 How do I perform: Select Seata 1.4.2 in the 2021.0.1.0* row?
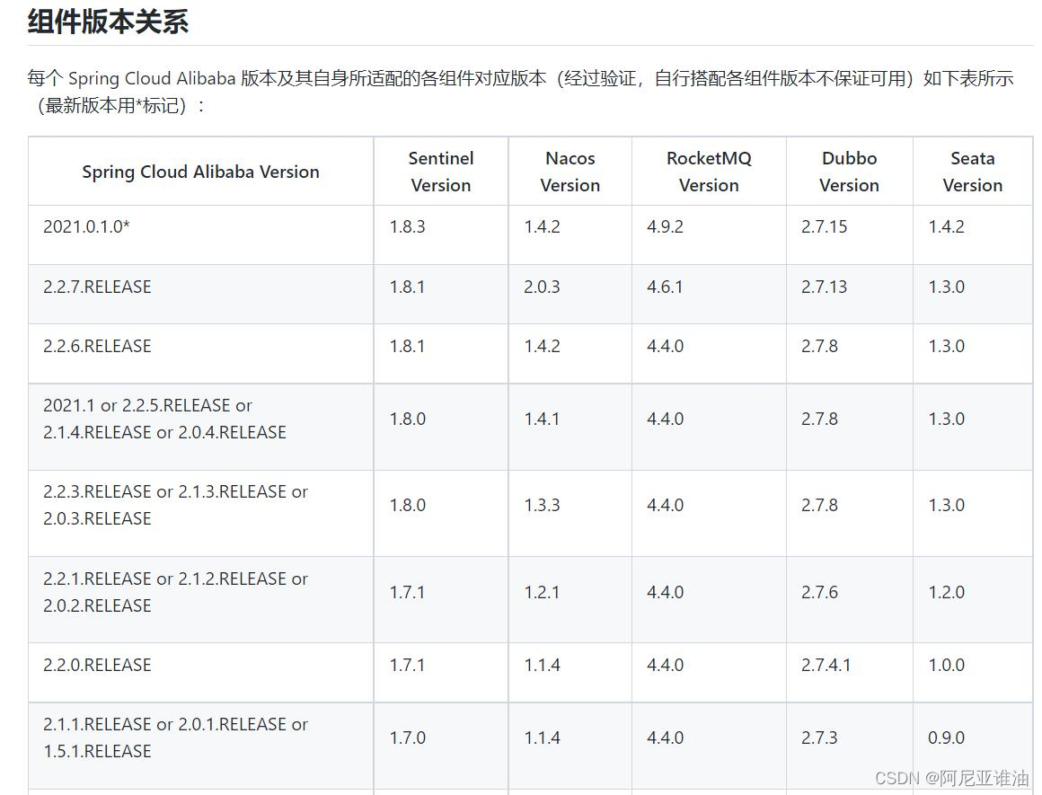(946, 226)
